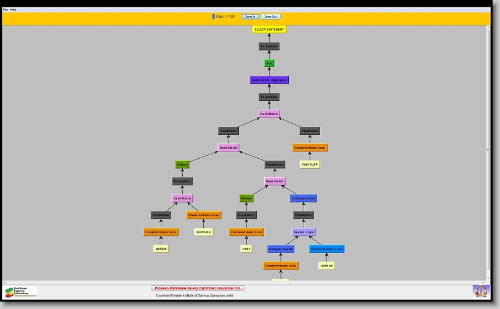Screen dimensions: 500x309
Task: Open the File menu
Action: (x=6, y=10)
